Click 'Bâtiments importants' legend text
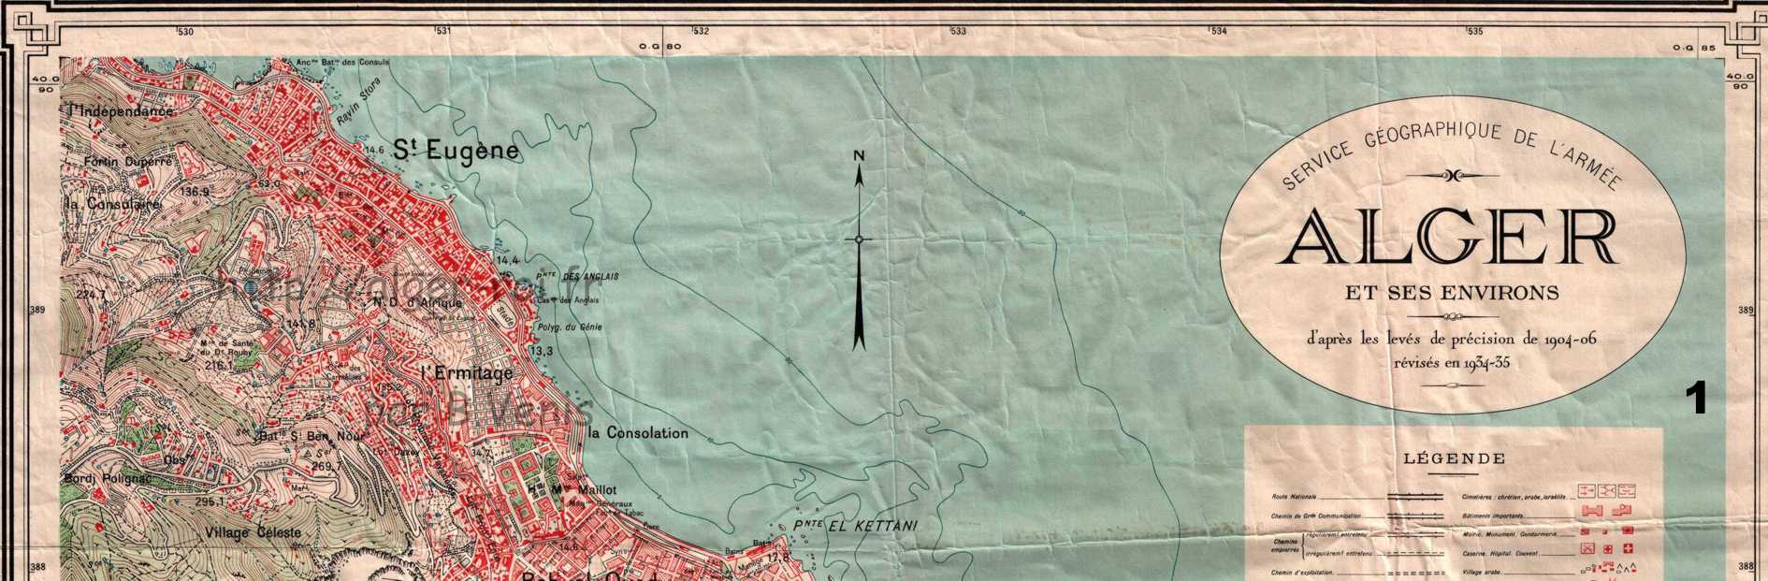1768x581 pixels. [x=1493, y=516]
